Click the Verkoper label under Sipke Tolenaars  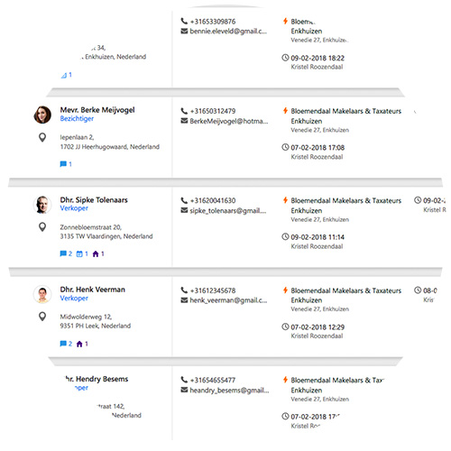click(x=74, y=208)
